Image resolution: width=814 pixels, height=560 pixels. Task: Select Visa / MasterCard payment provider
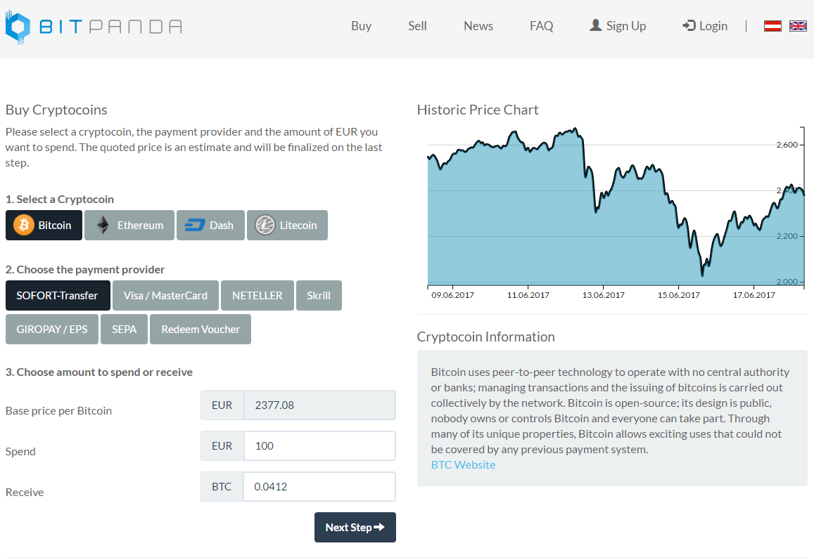tap(165, 296)
